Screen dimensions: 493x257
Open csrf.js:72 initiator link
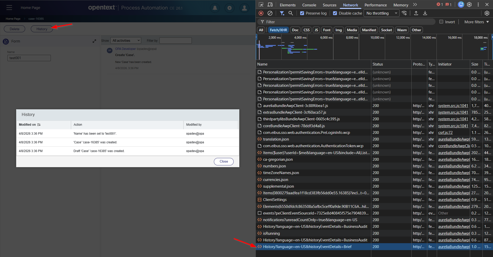pyautogui.click(x=445, y=133)
